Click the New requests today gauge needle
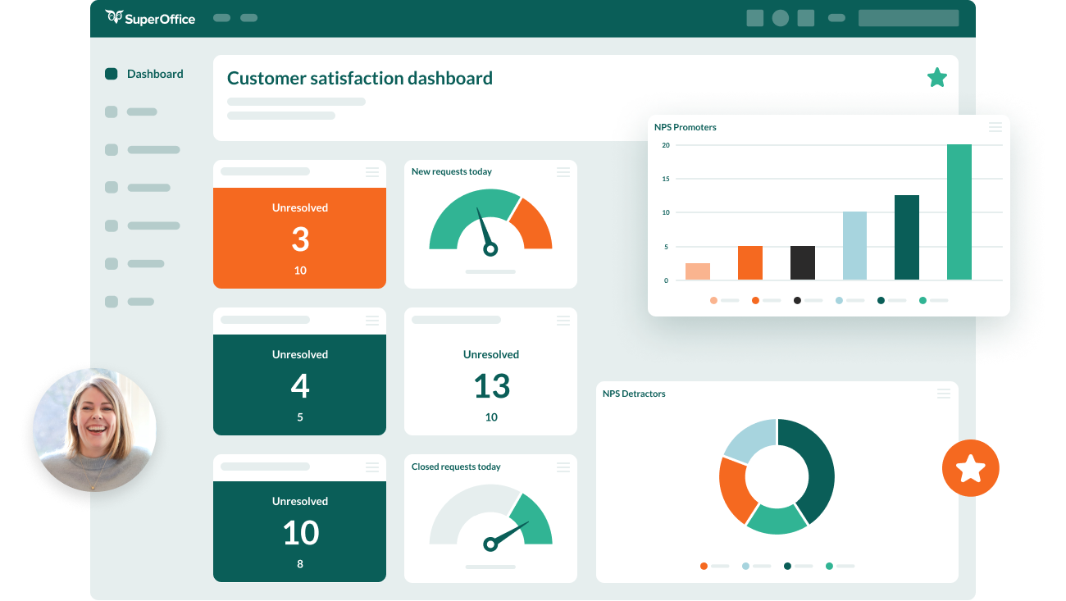This screenshot has width=1066, height=601. tap(485, 234)
